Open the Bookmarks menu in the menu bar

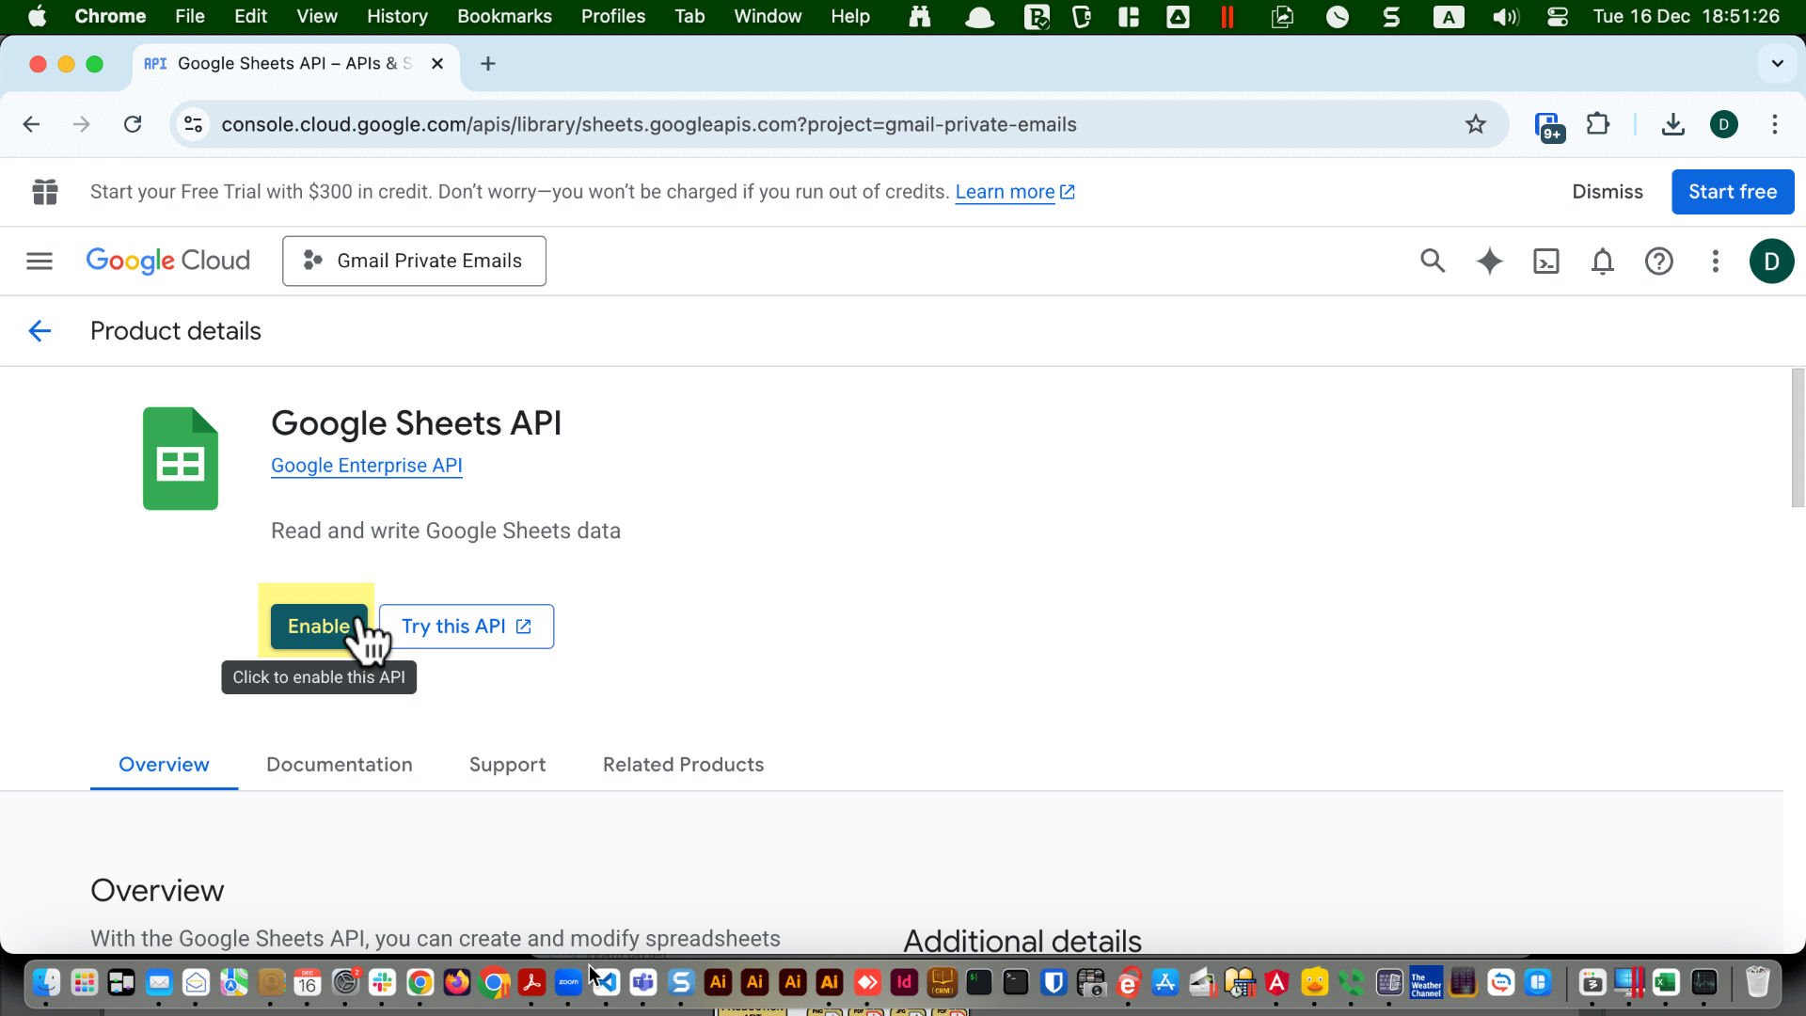pyautogui.click(x=504, y=16)
